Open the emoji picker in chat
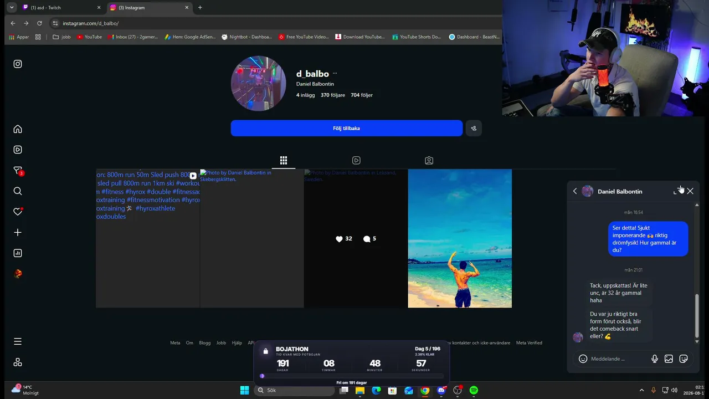This screenshot has height=399, width=709. [x=583, y=359]
